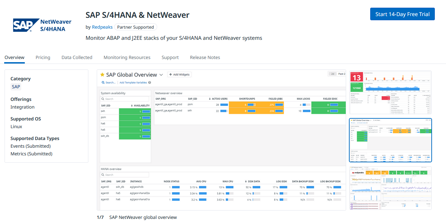The height and width of the screenshot is (221, 446).
Task: Select the 2d time range pill
Action: [x=332, y=74]
